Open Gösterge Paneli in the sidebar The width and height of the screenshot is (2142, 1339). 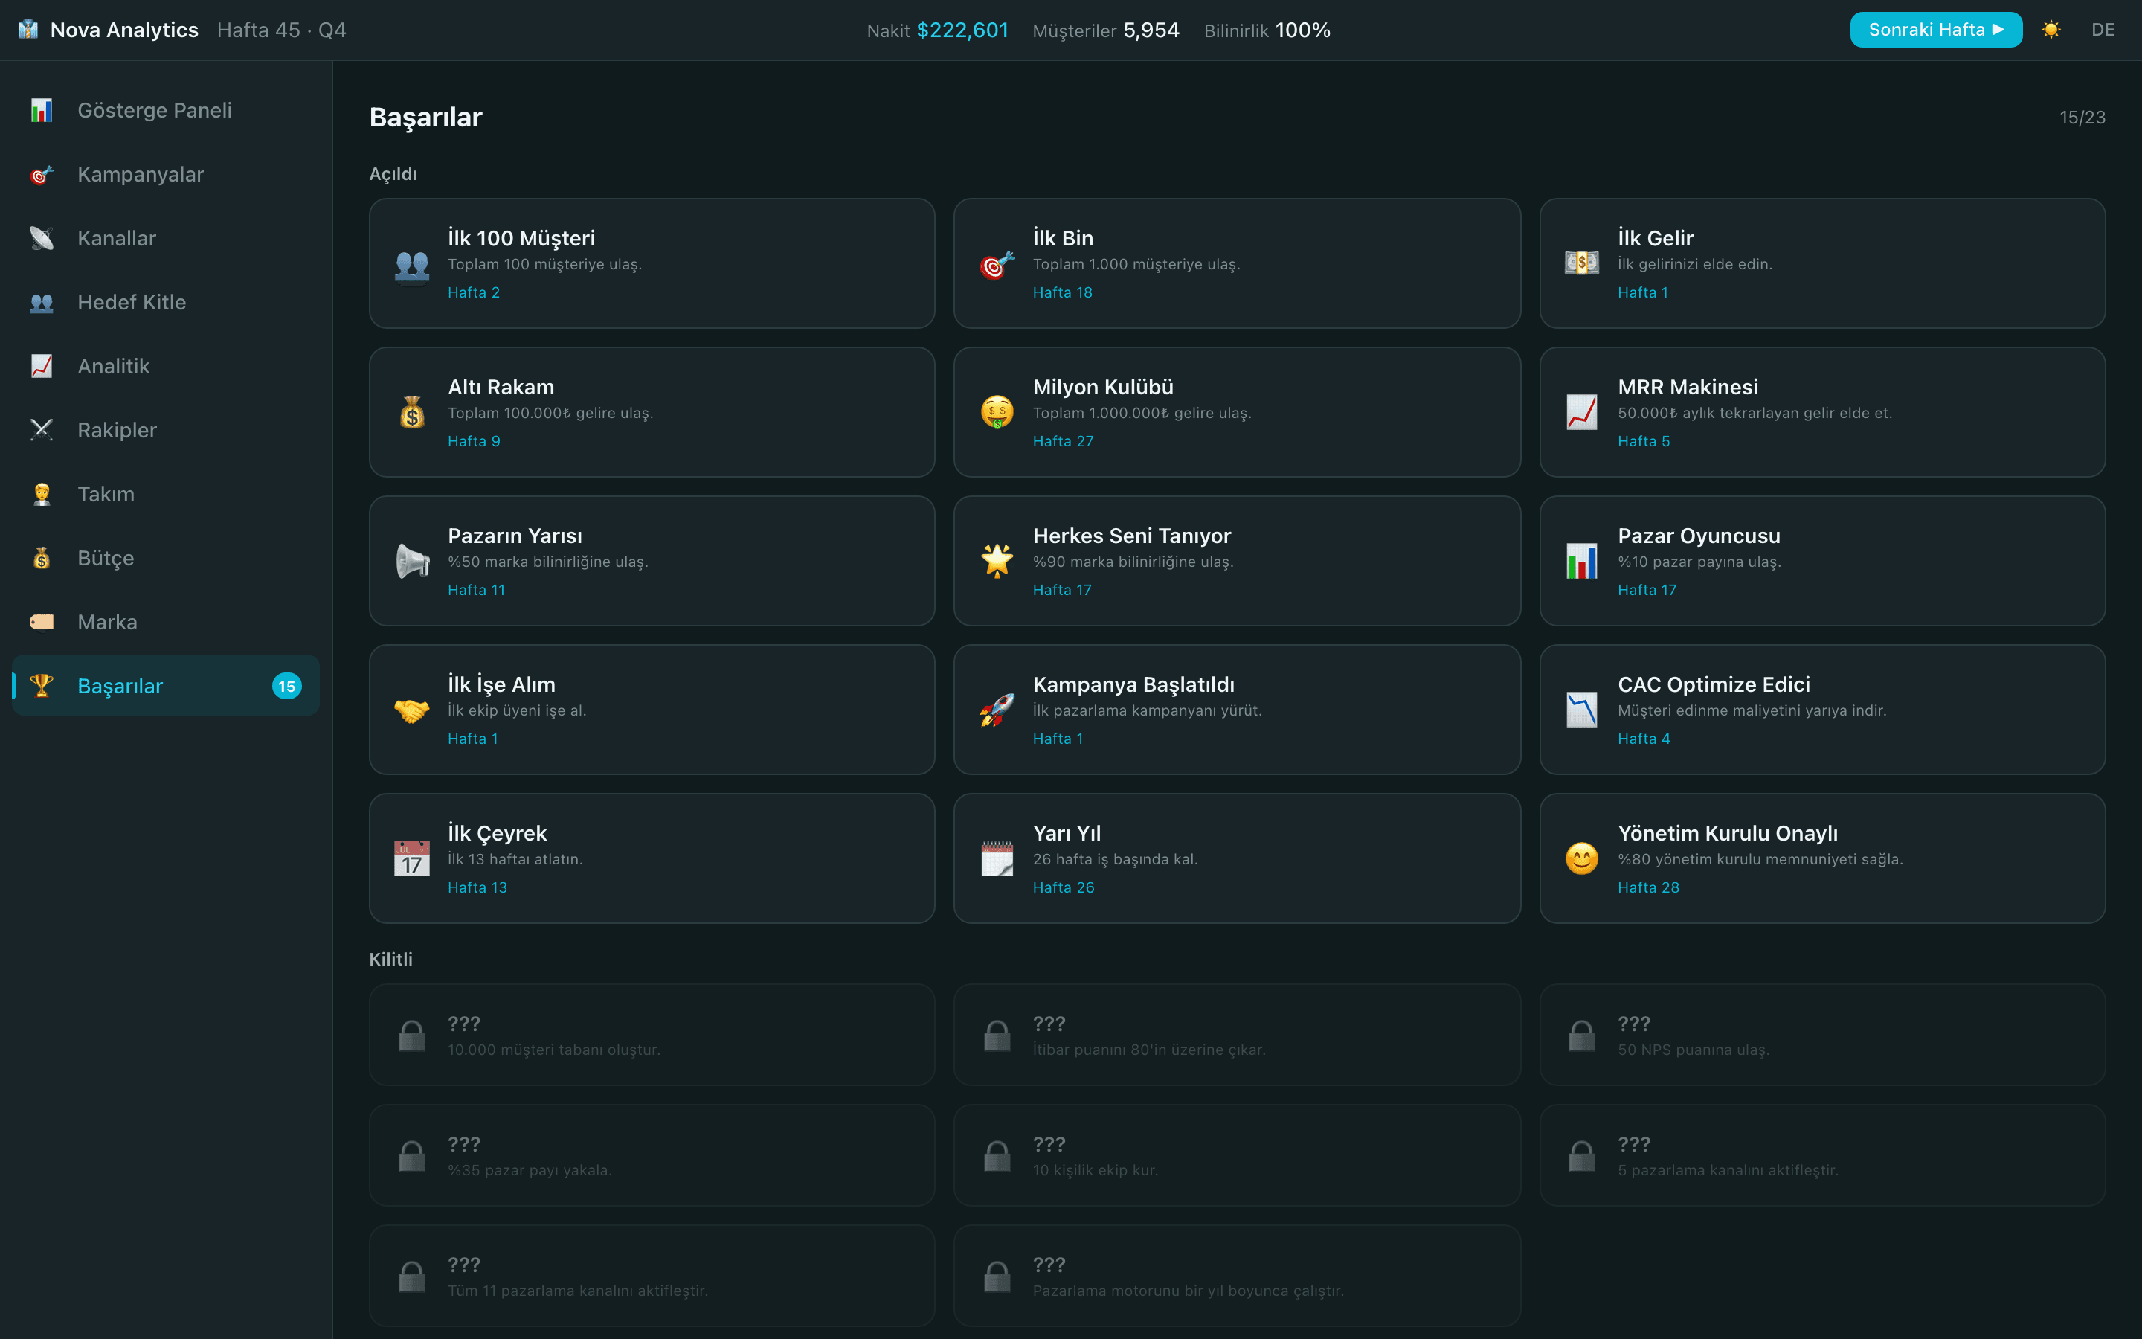click(166, 110)
